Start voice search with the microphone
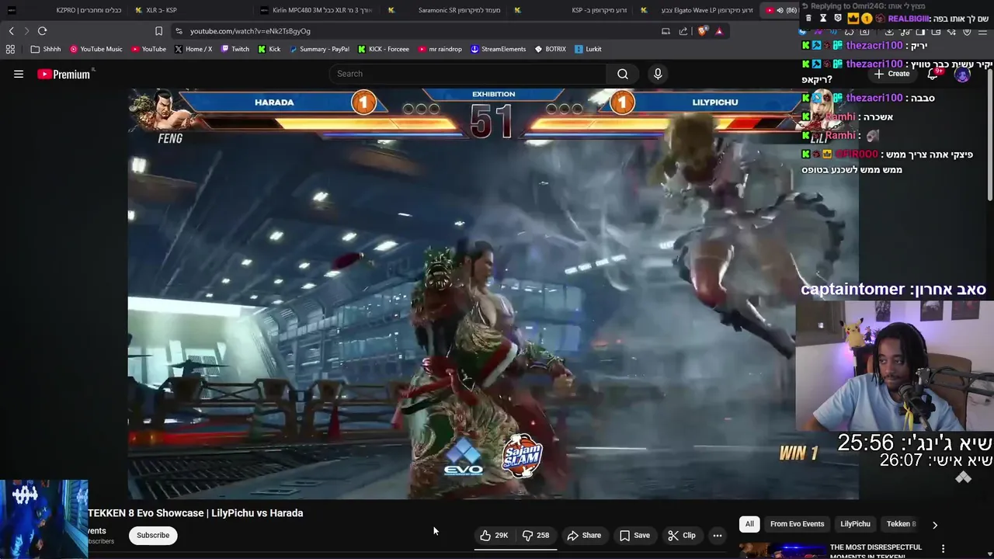 click(658, 74)
